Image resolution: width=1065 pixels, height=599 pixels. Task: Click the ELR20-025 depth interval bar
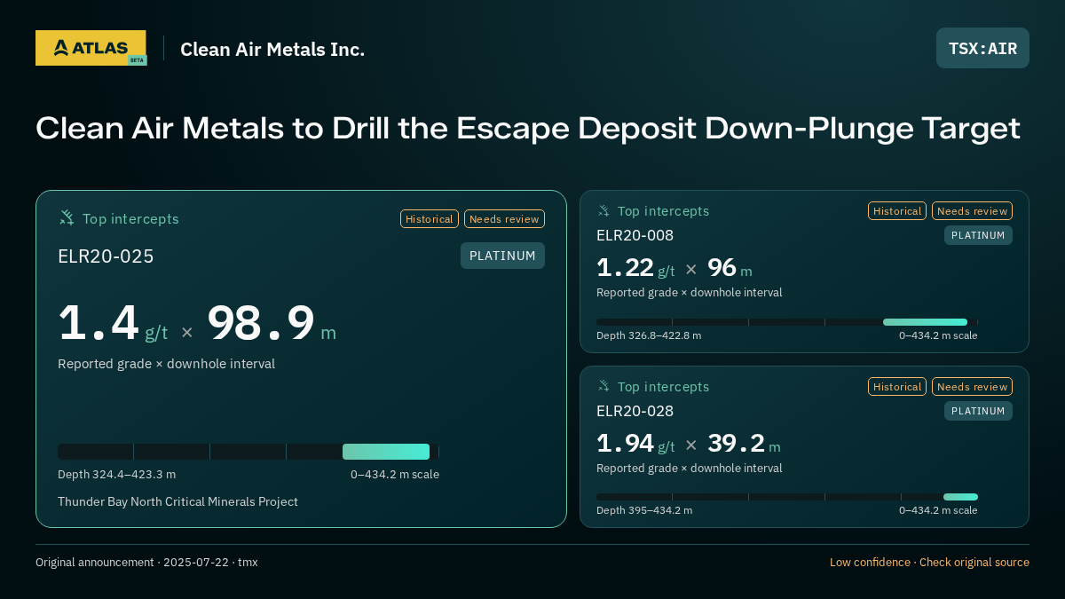(x=248, y=452)
